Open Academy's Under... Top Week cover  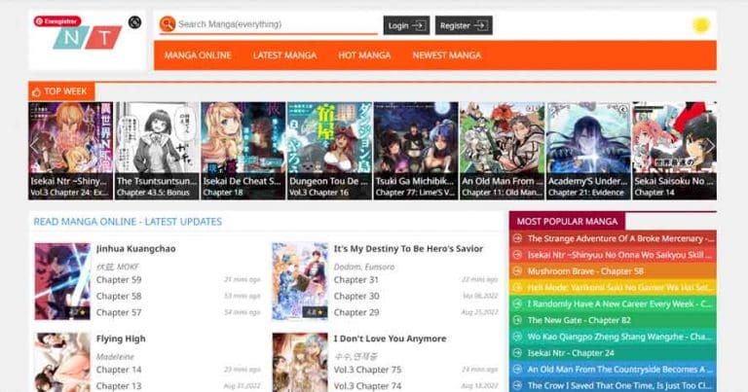588,151
